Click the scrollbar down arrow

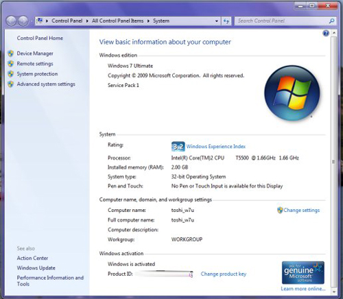tap(334, 291)
